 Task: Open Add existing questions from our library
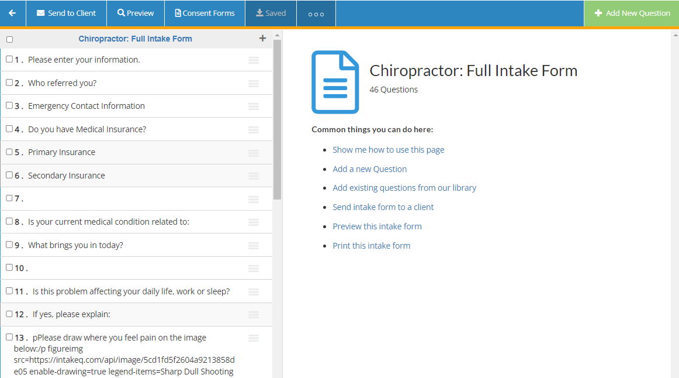click(x=404, y=188)
